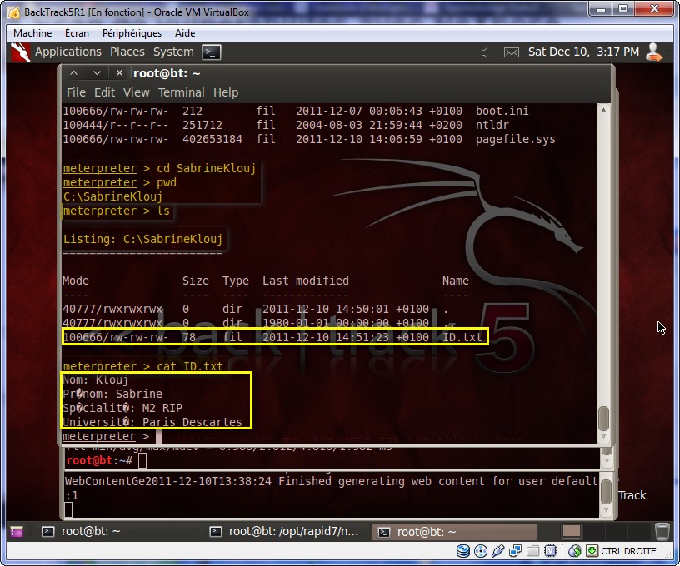The image size is (680, 566).
Task: Click VirtualBox optical disc status icon
Action: 481,551
